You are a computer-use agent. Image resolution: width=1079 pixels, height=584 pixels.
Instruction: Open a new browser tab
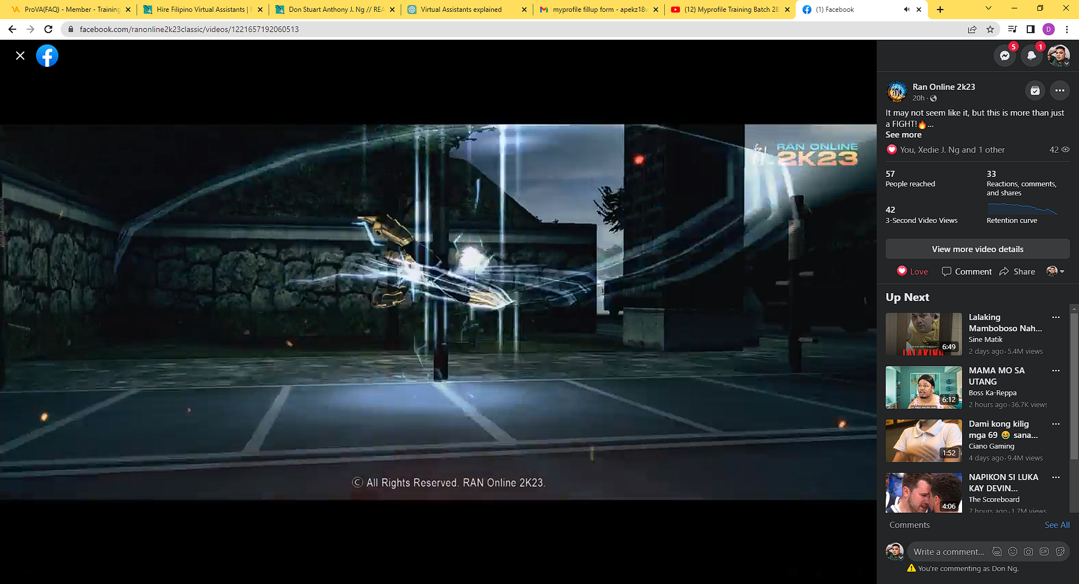(940, 10)
